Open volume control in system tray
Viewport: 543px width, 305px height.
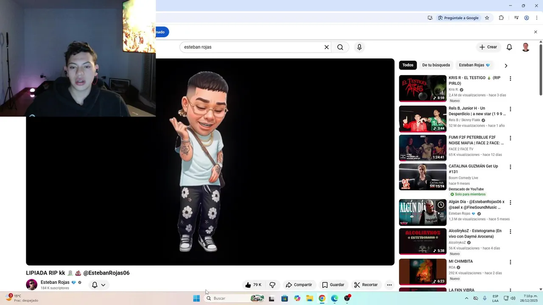click(x=513, y=298)
